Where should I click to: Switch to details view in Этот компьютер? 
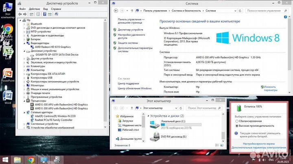[x=217, y=145]
